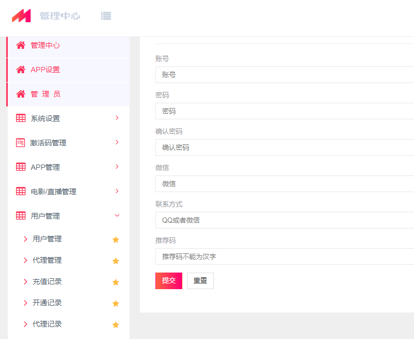
Task: Click the star icon next to 充值记录
Action: [x=116, y=282]
